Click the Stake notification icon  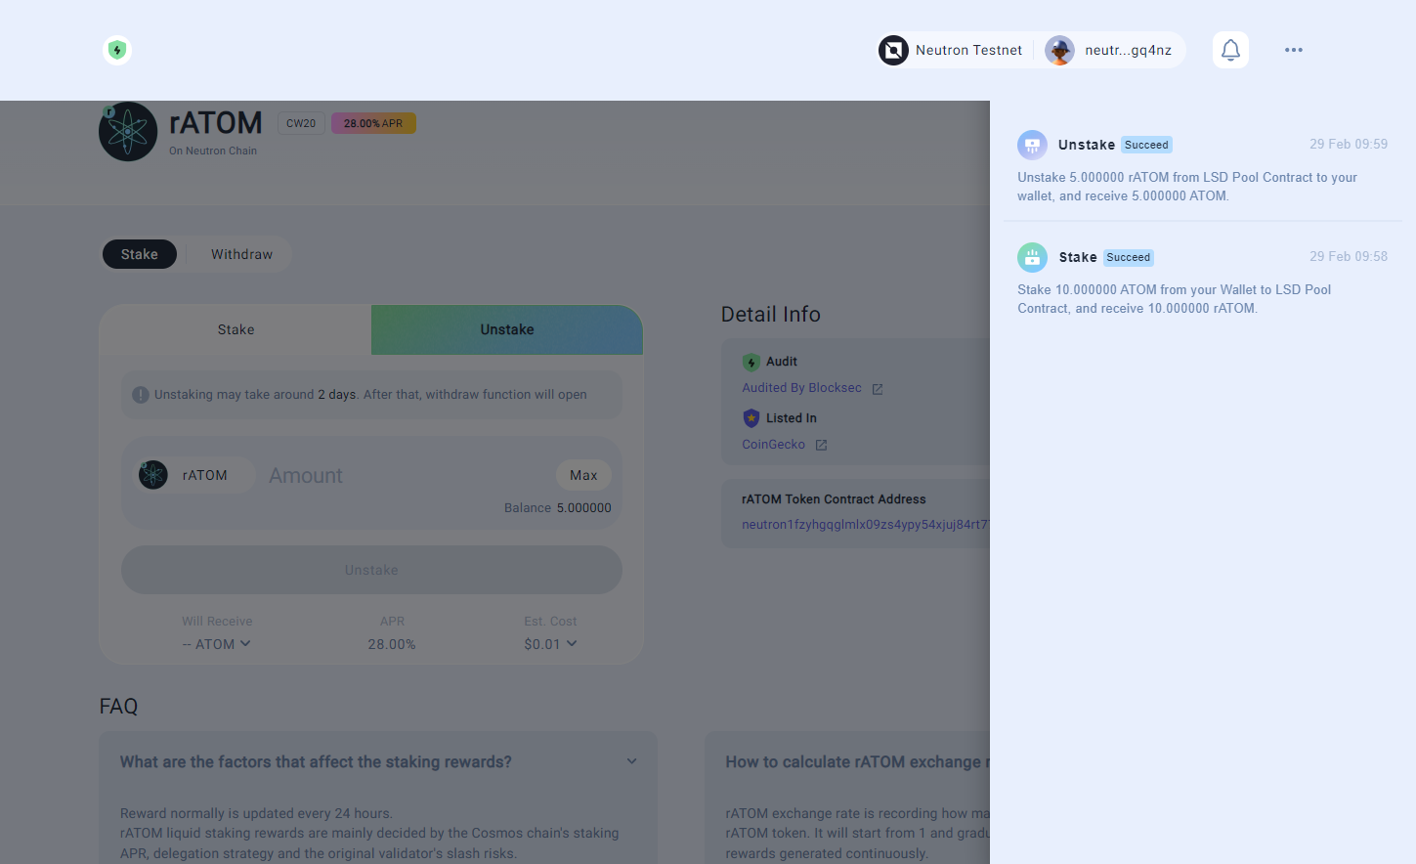(1032, 257)
